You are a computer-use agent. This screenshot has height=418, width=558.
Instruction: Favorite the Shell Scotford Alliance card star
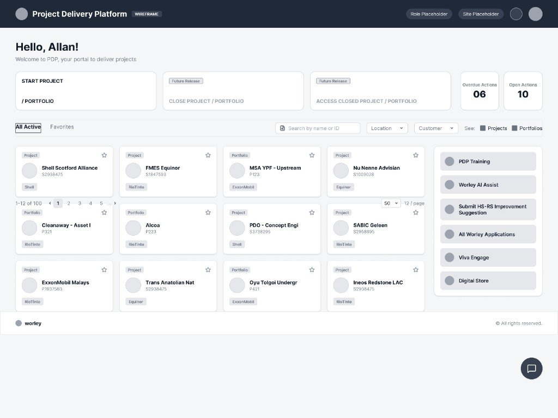tap(104, 155)
